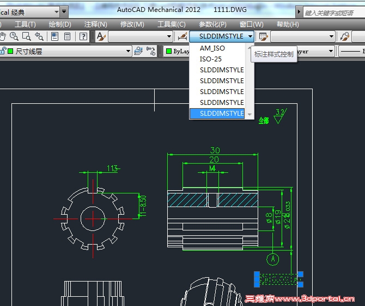This screenshot has height=306, width=365.
Task: Select the M4 dimension text
Action: coord(212,168)
